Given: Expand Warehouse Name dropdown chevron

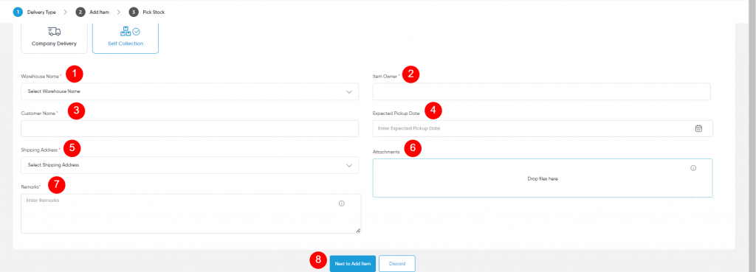Looking at the screenshot, I should 349,91.
